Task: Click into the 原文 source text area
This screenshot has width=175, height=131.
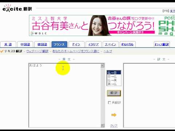Action: point(65,95)
